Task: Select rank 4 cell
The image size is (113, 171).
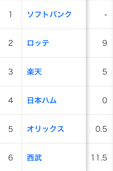Action: 11,100
